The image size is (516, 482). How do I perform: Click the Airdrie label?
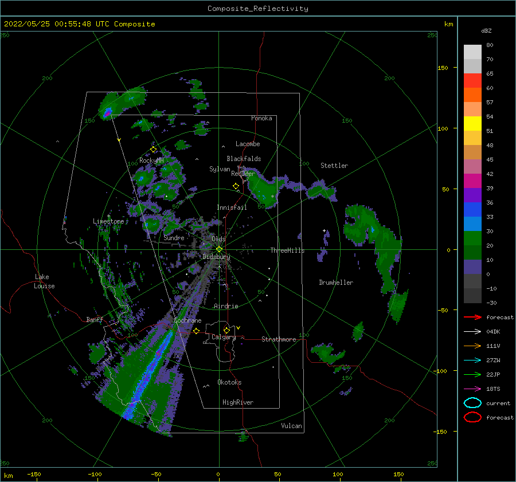(226, 306)
